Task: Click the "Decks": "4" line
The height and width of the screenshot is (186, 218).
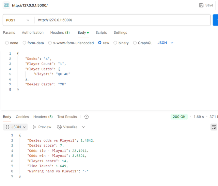Action: 38,59
